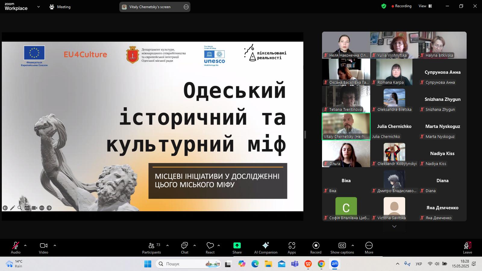This screenshot has height=271, width=482.
Task: Expand video settings arrow next to Video
Action: coord(55,245)
